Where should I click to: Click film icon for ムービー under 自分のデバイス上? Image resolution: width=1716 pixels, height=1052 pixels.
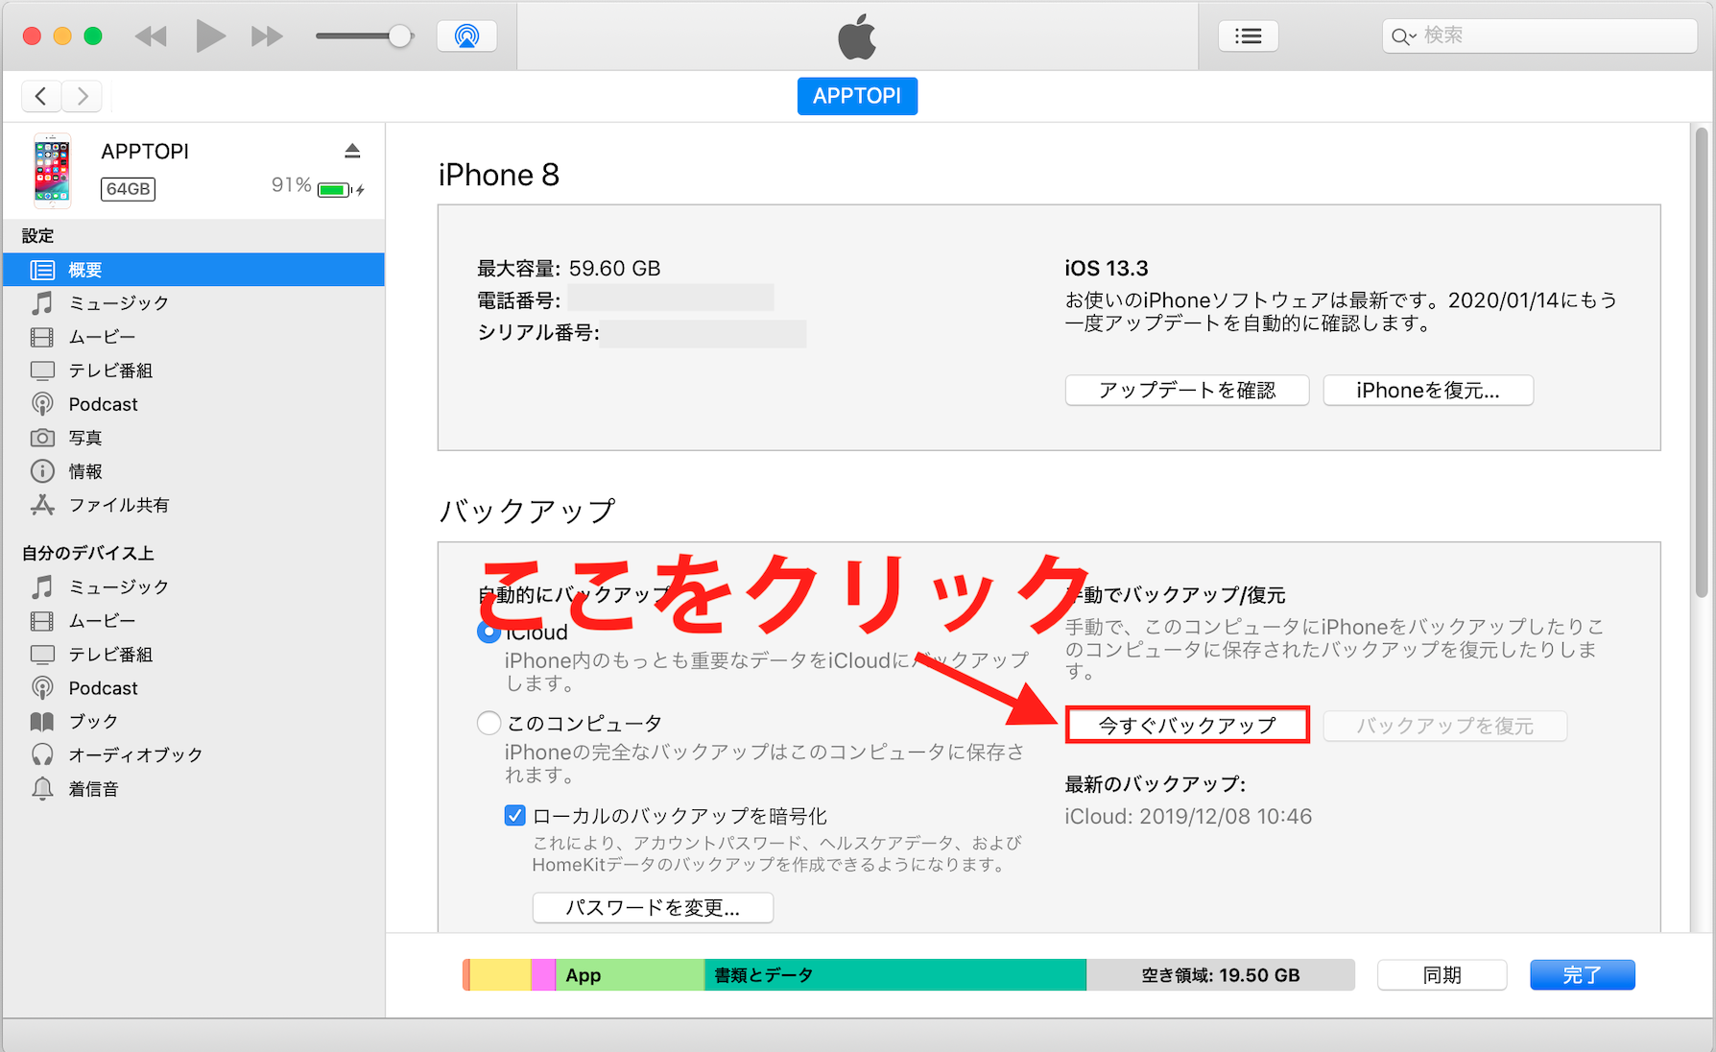point(42,621)
